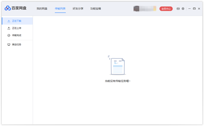Switch to the 我的网盘 tab

click(x=42, y=9)
